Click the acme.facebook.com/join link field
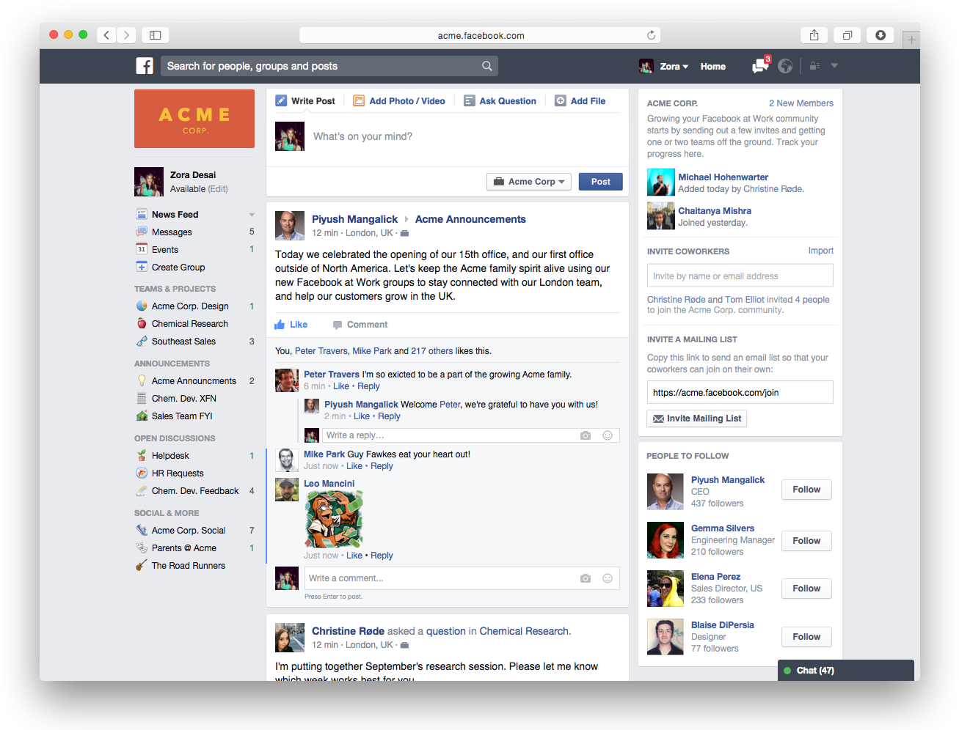Screen dimensions: 959x730 click(x=740, y=392)
